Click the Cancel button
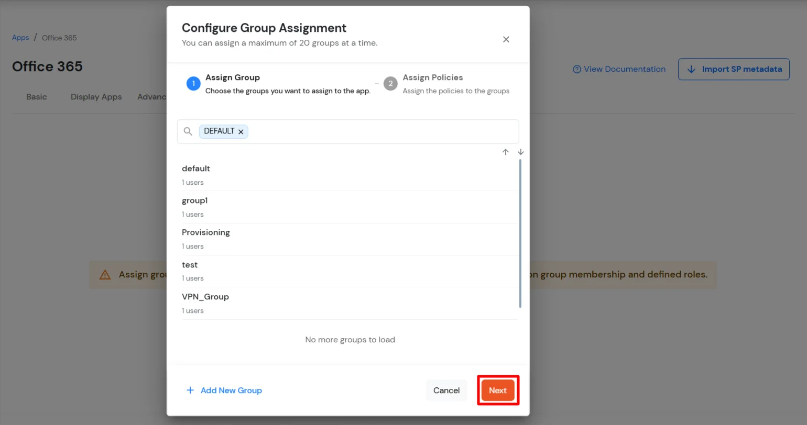The width and height of the screenshot is (807, 425). 446,390
